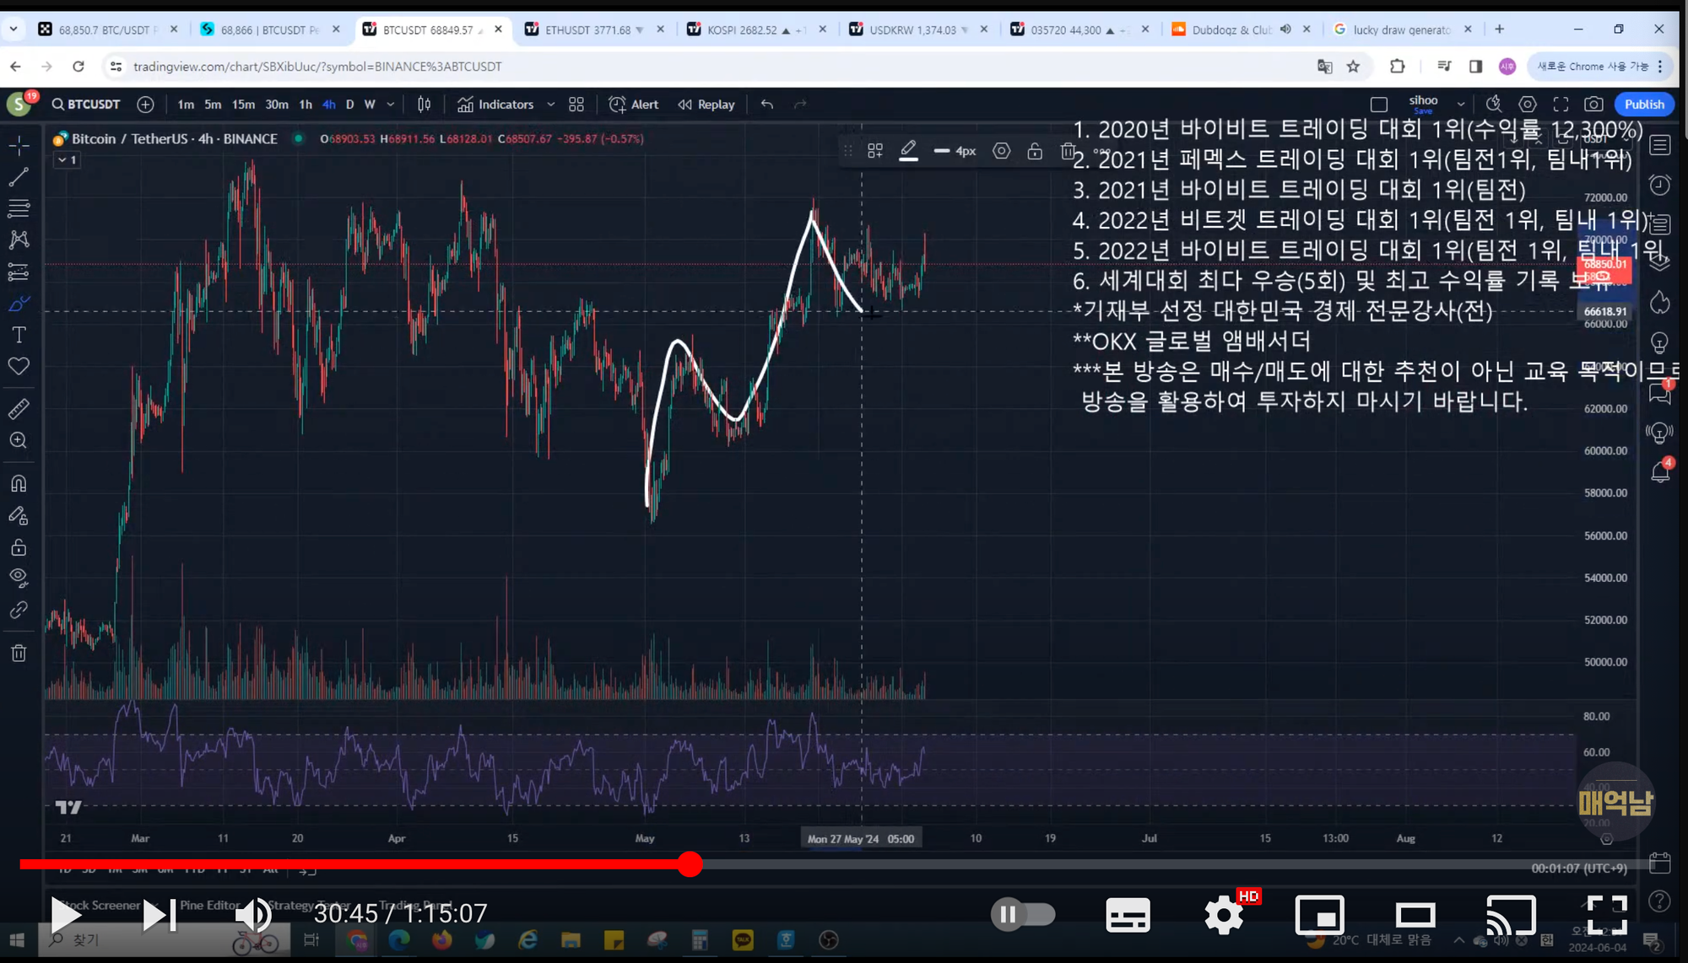Image resolution: width=1688 pixels, height=963 pixels.
Task: Open the notifications bell panel
Action: (1659, 471)
